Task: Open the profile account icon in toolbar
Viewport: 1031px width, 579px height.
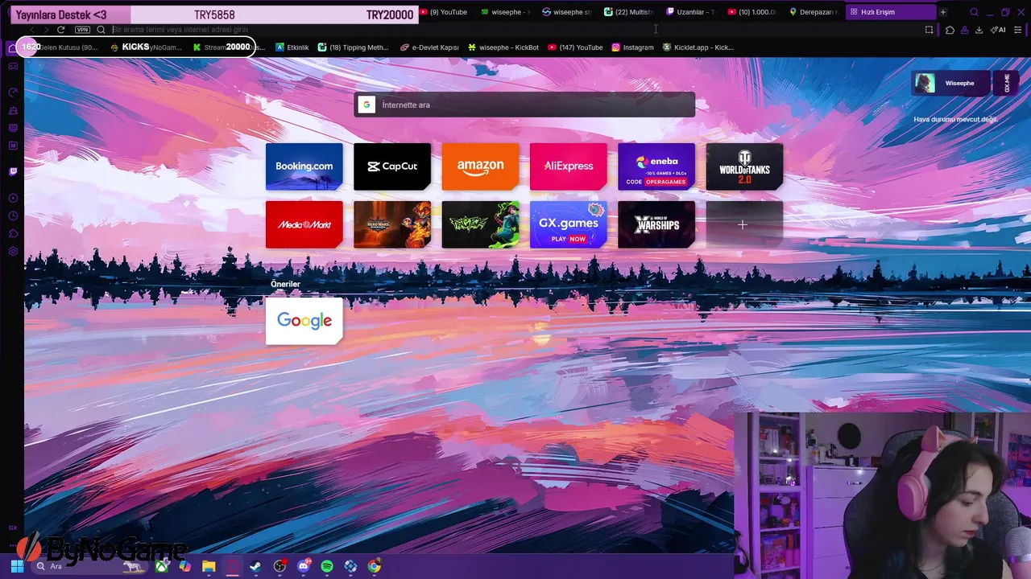Action: pyautogui.click(x=964, y=30)
